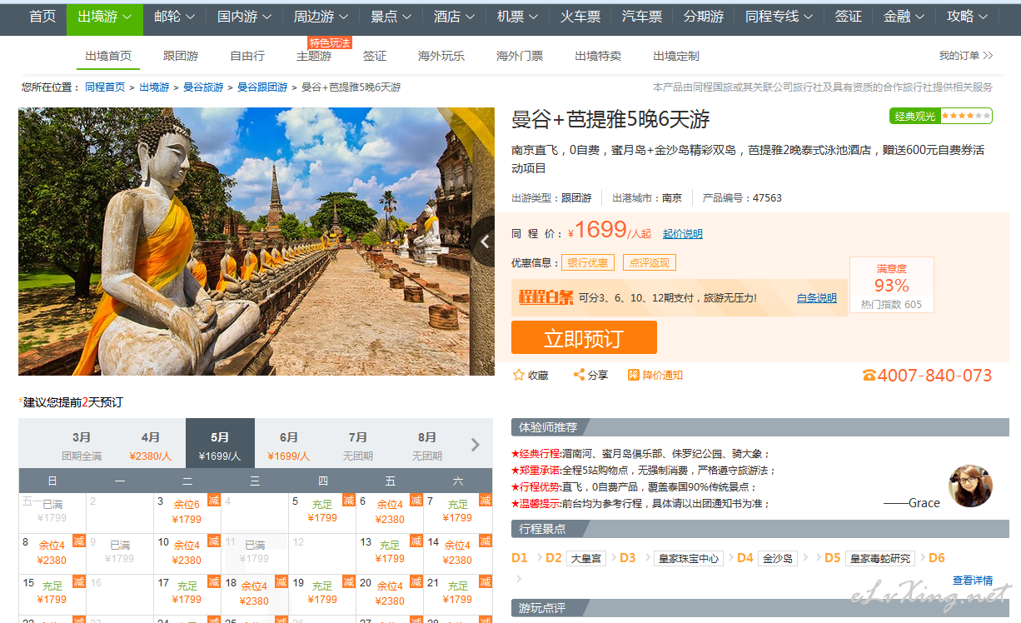Open the 出境定制 tab
The width and height of the screenshot is (1021, 623).
pos(676,56)
